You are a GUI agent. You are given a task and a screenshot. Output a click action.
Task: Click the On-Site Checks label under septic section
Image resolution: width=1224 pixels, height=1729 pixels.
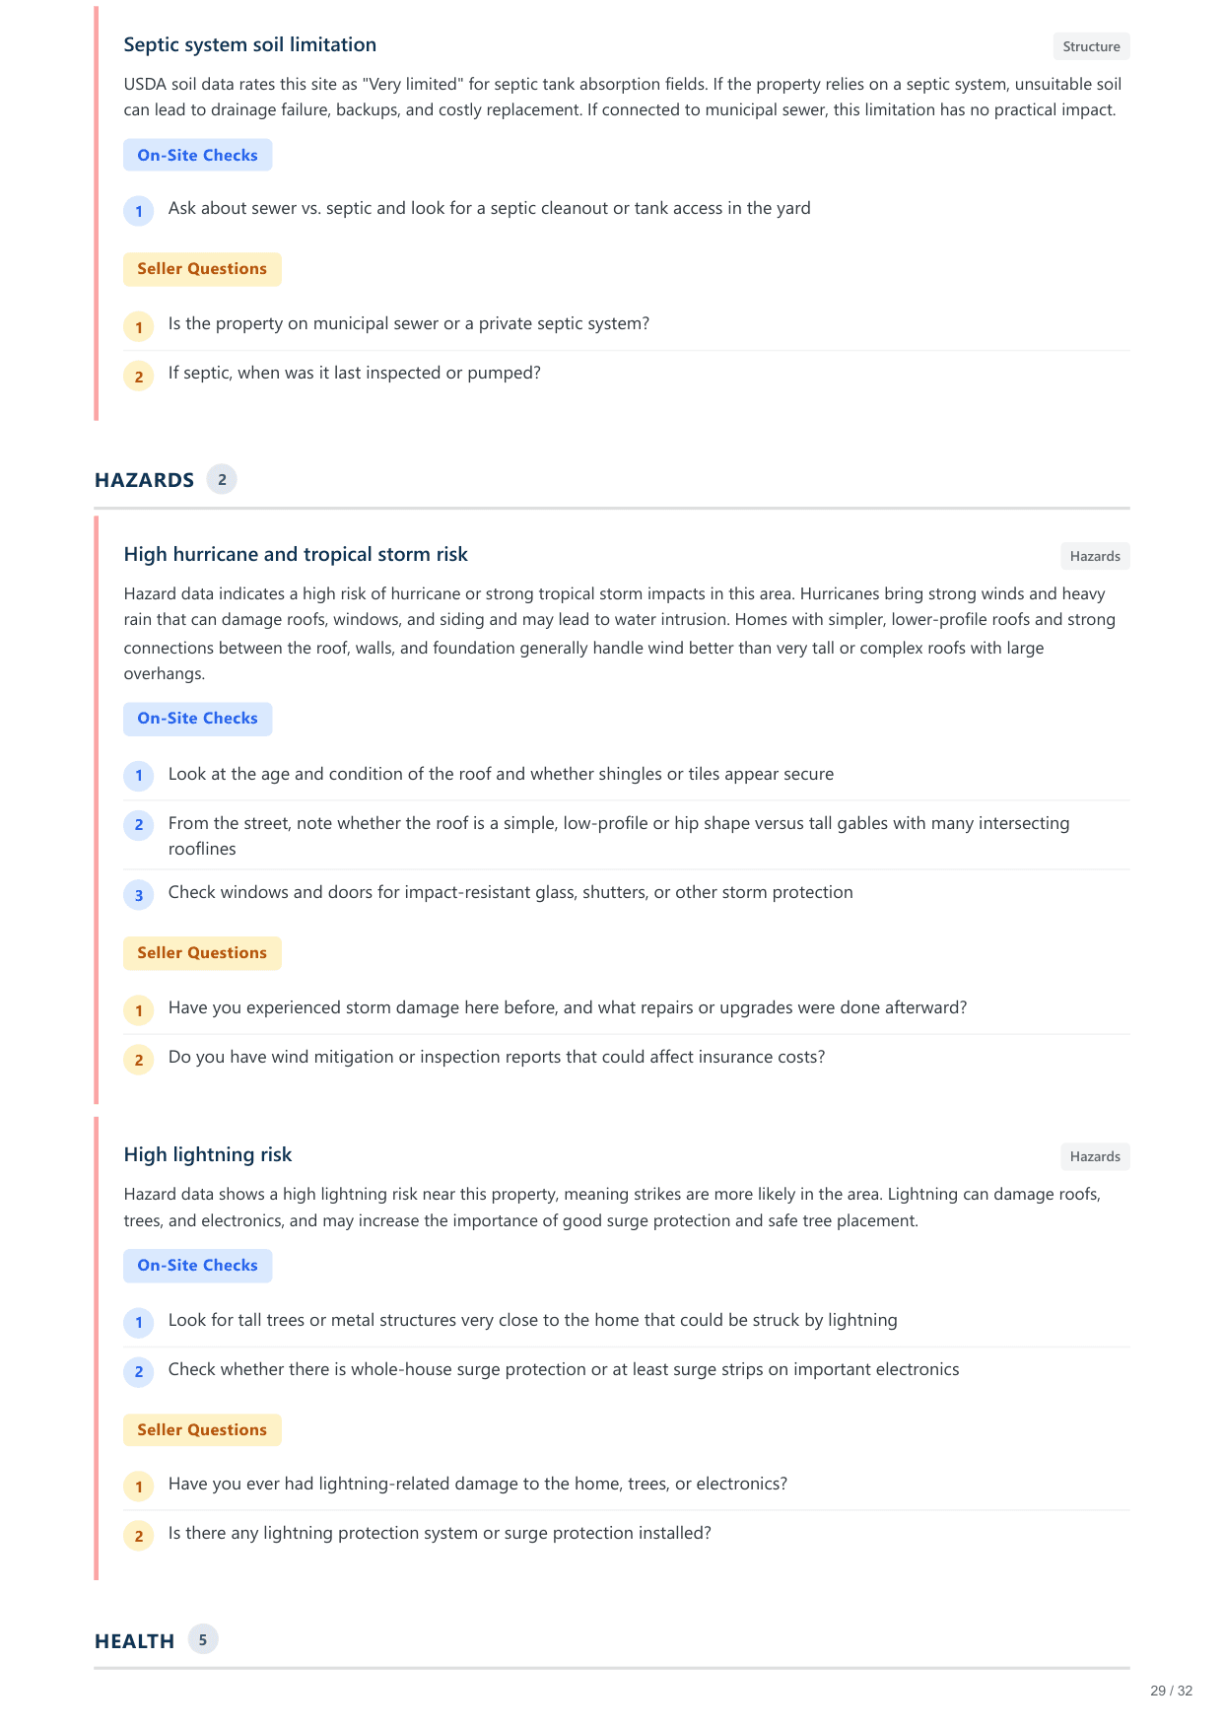(197, 155)
